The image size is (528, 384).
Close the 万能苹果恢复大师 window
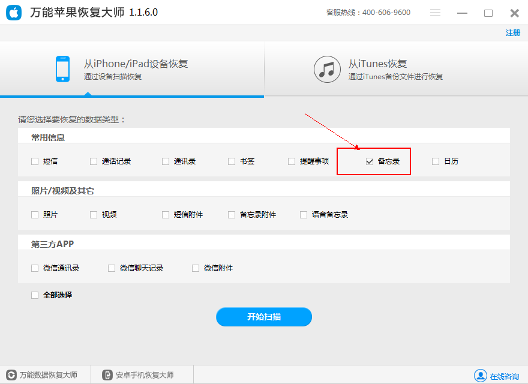tap(515, 13)
